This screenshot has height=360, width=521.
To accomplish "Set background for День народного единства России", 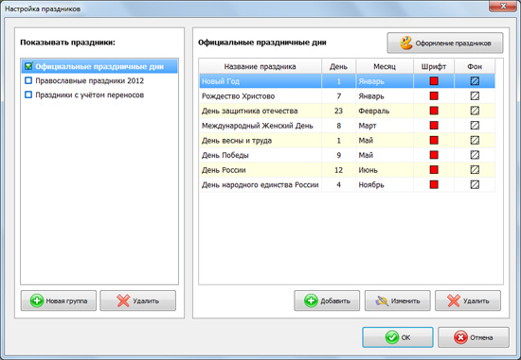I will [475, 184].
